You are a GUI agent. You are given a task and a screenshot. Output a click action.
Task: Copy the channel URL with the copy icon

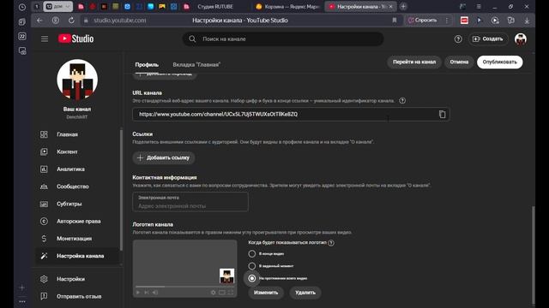[x=443, y=114]
